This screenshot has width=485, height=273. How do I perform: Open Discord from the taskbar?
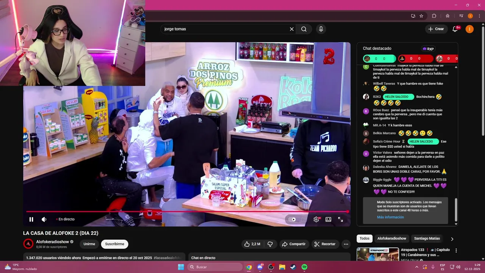[260, 267]
